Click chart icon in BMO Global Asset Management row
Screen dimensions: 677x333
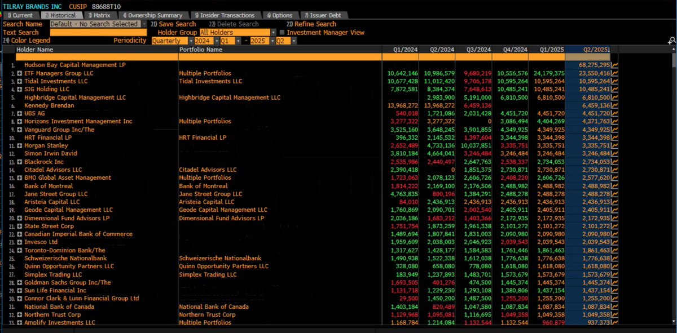point(615,177)
